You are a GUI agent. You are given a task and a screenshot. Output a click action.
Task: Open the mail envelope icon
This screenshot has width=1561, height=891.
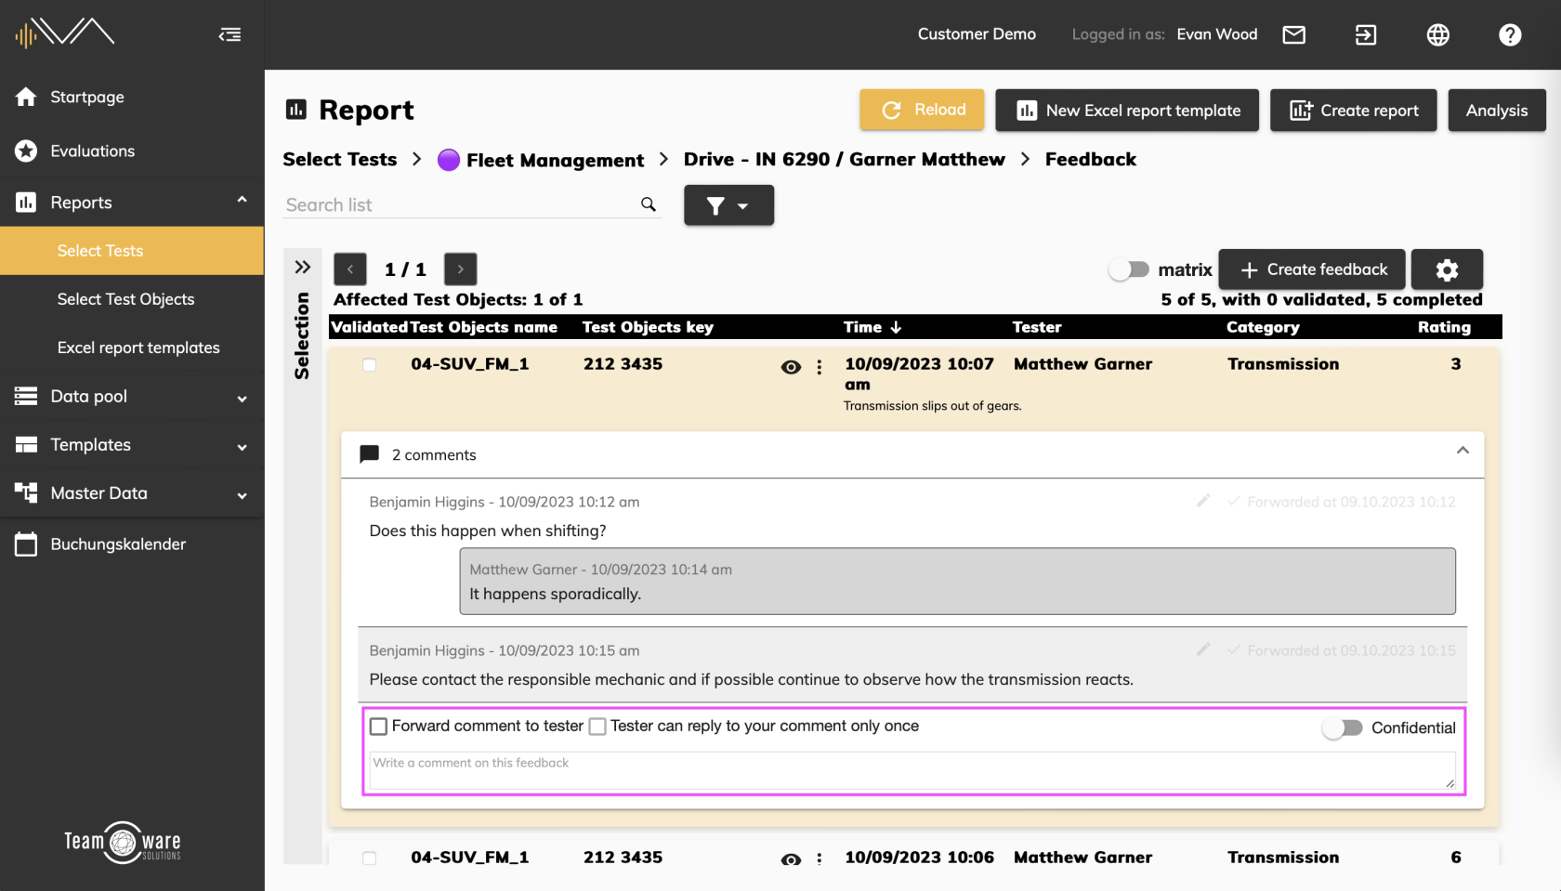coord(1293,35)
